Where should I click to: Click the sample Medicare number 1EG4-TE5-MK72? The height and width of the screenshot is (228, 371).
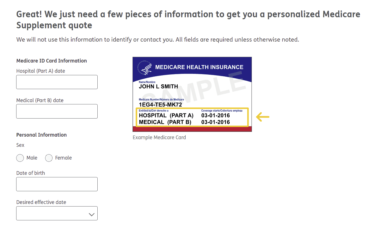160,105
